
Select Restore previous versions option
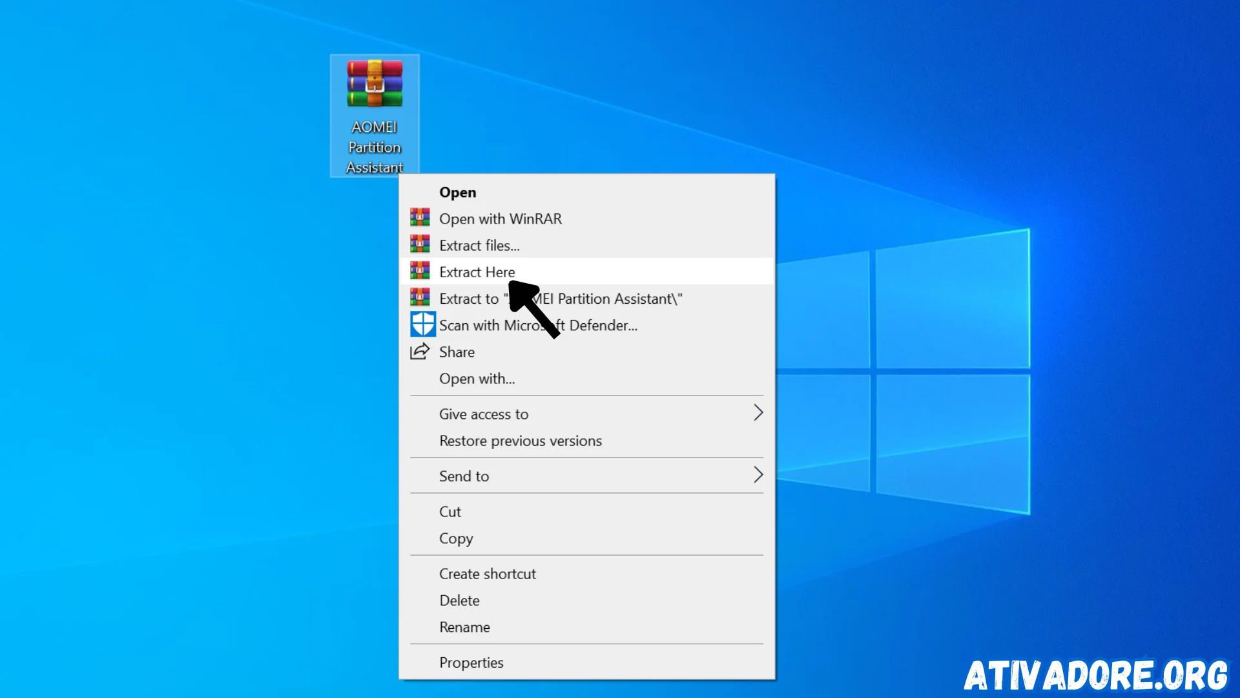coord(521,439)
